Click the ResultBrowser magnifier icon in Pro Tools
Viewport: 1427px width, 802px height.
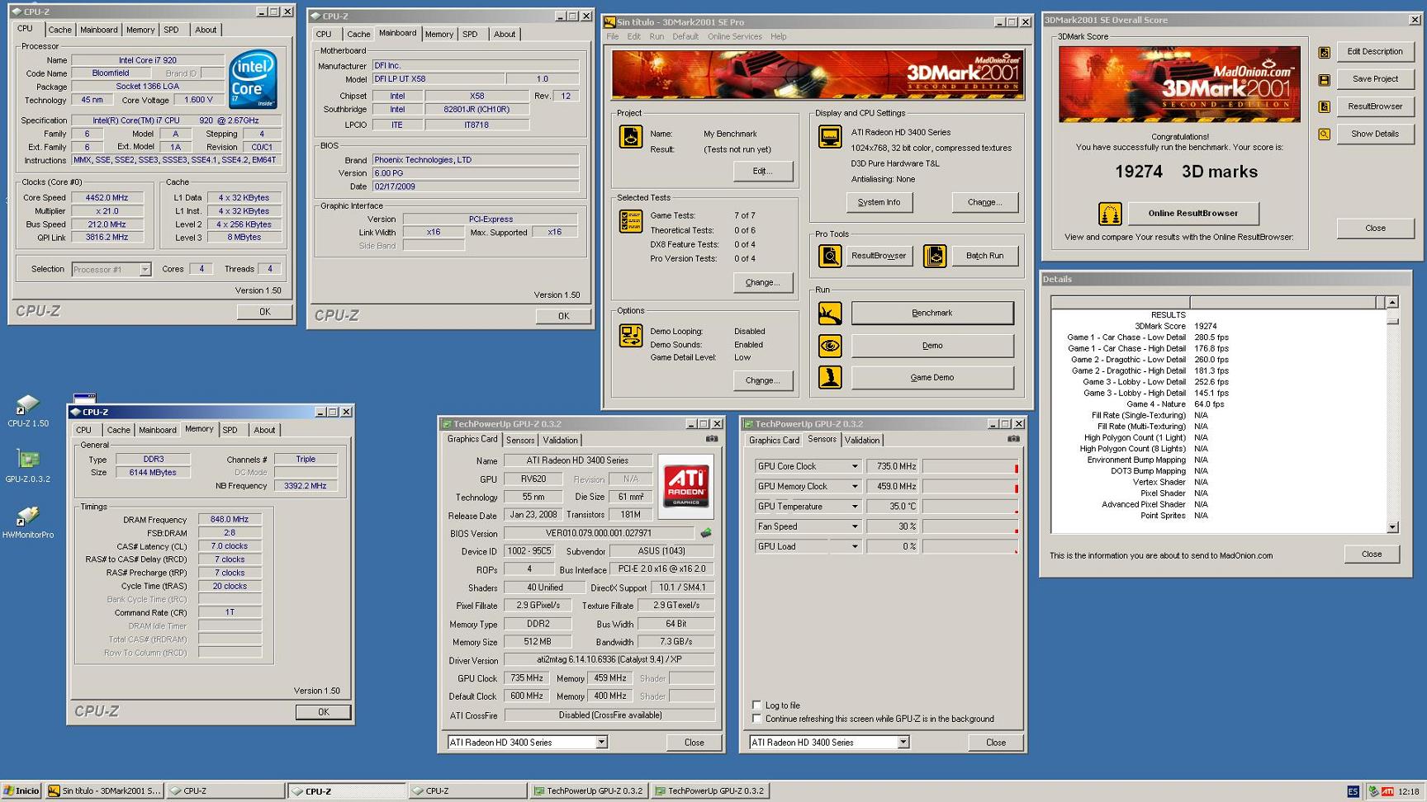830,256
